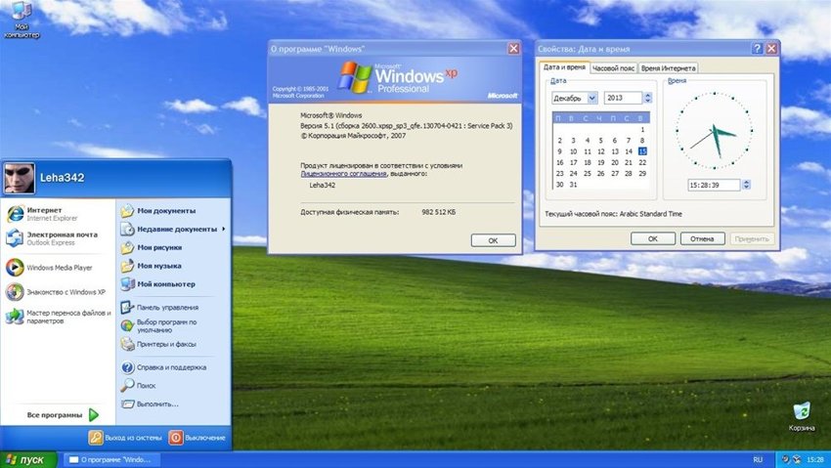The height and width of the screenshot is (468, 831).
Task: Increase the time spinner value
Action: point(746,182)
